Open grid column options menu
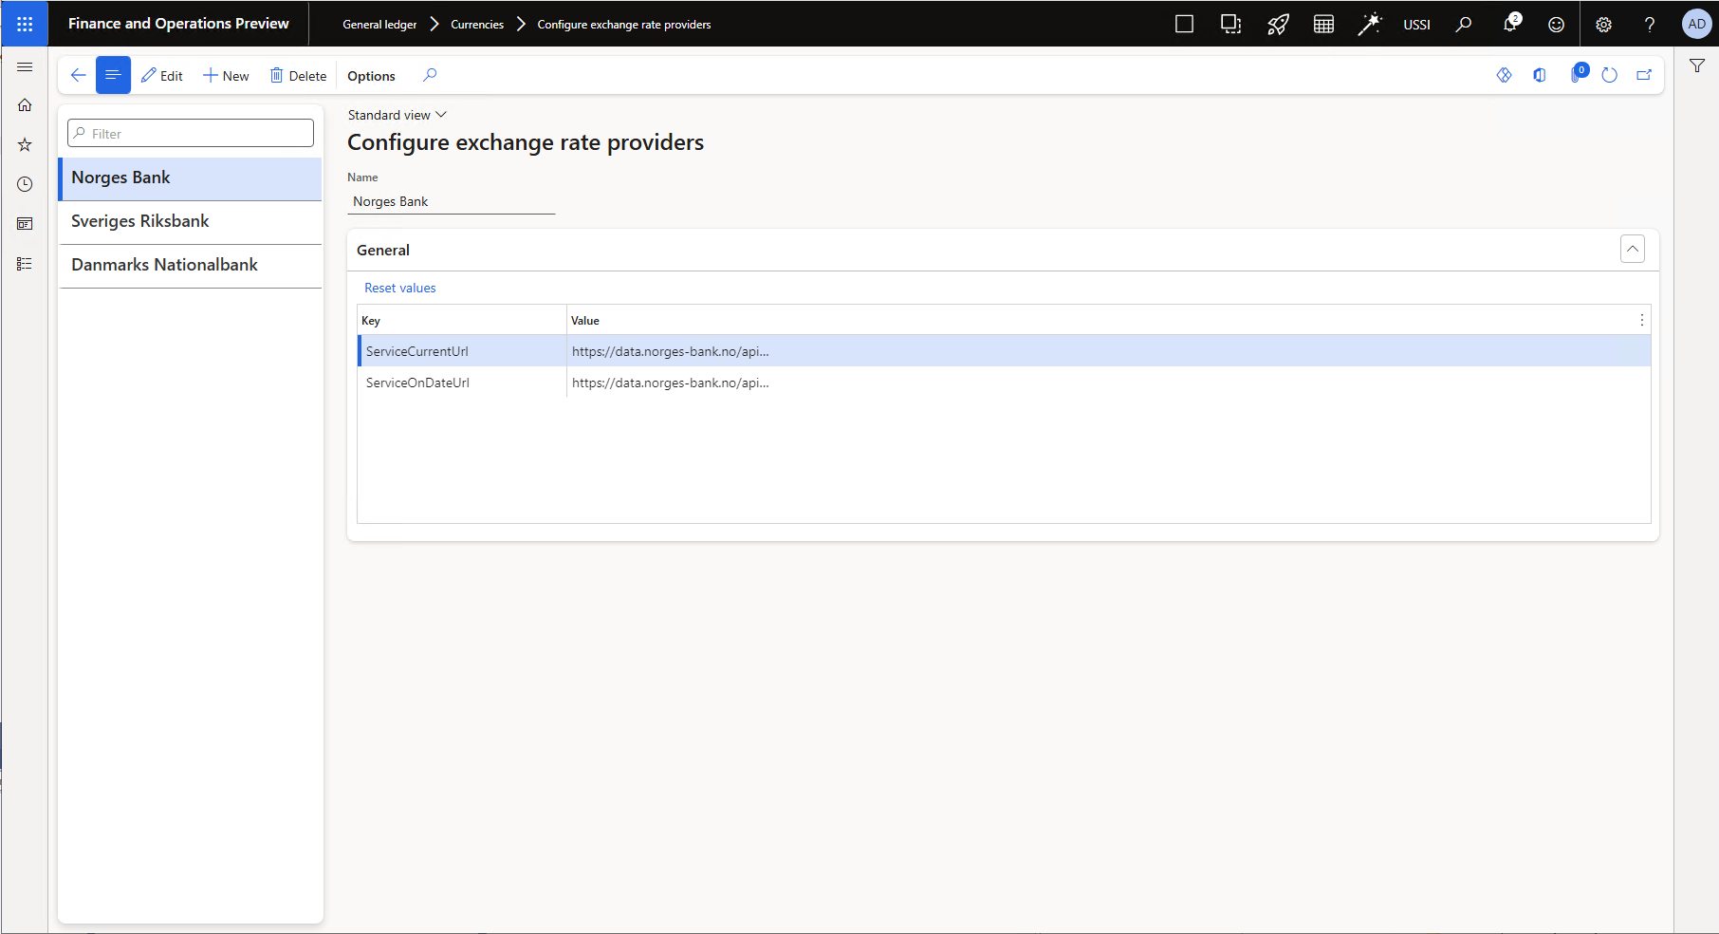 pos(1641,320)
